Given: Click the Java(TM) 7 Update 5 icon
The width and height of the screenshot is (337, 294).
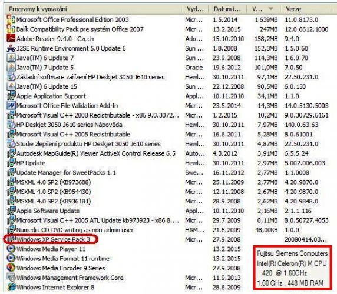Looking at the screenshot, I should click(11, 67).
